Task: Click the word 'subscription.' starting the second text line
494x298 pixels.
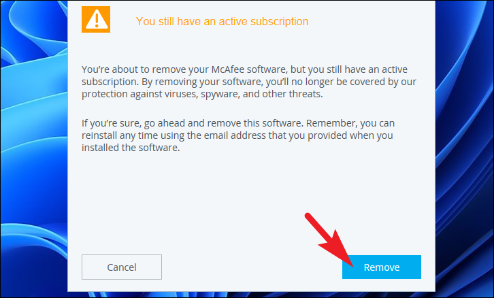Action: coord(110,82)
